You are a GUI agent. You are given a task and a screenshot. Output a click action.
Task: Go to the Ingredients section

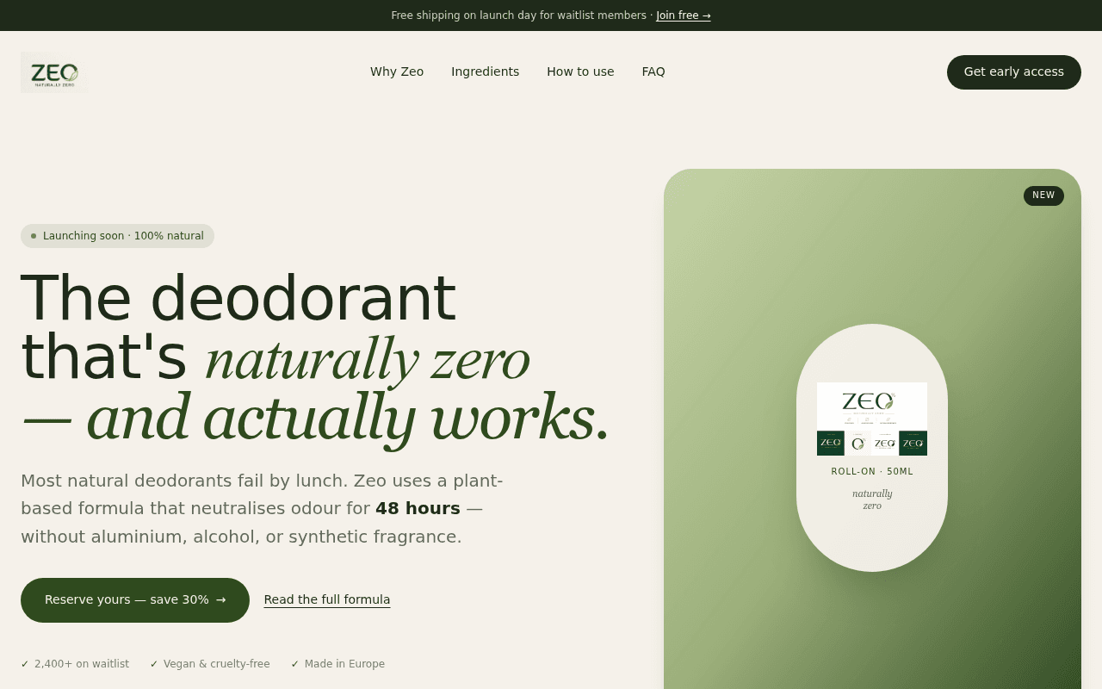pos(485,71)
